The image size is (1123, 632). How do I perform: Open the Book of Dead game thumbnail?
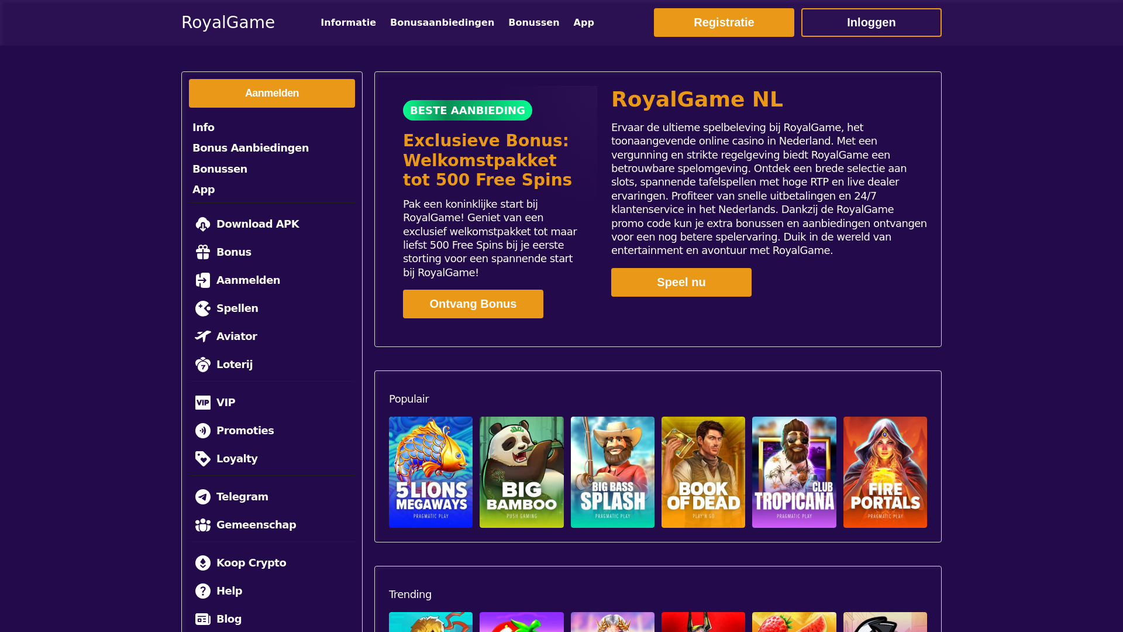703,472
